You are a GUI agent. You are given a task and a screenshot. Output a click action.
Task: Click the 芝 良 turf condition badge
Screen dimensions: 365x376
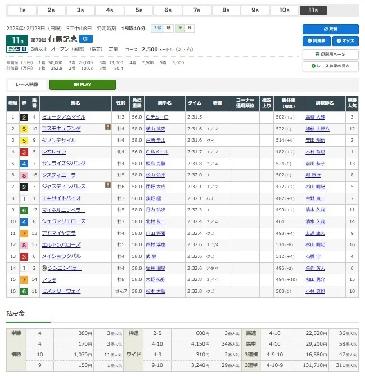(x=185, y=28)
